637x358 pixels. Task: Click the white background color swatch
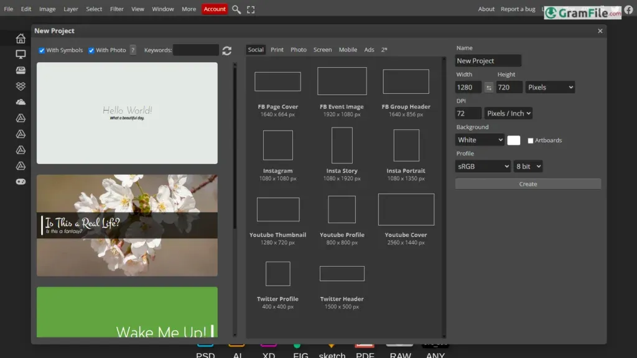tap(513, 140)
